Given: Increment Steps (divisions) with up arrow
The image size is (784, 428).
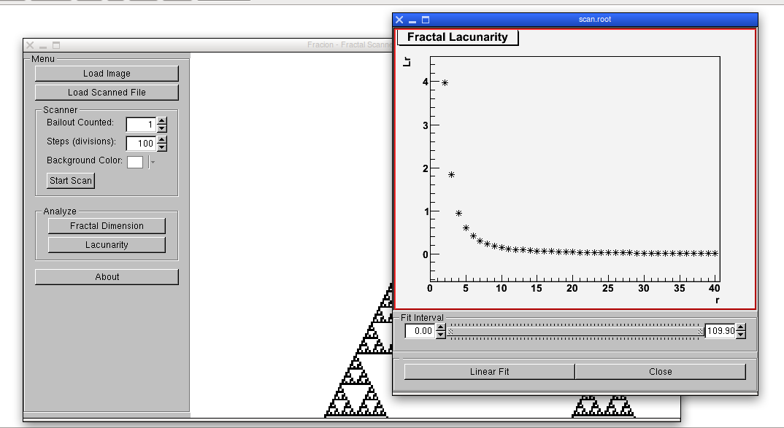Looking at the screenshot, I should point(162,140).
